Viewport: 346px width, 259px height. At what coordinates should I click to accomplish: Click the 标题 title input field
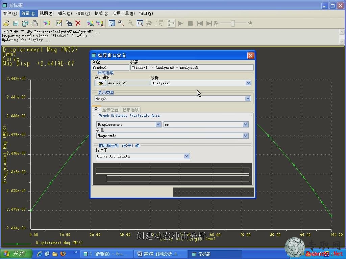point(192,67)
